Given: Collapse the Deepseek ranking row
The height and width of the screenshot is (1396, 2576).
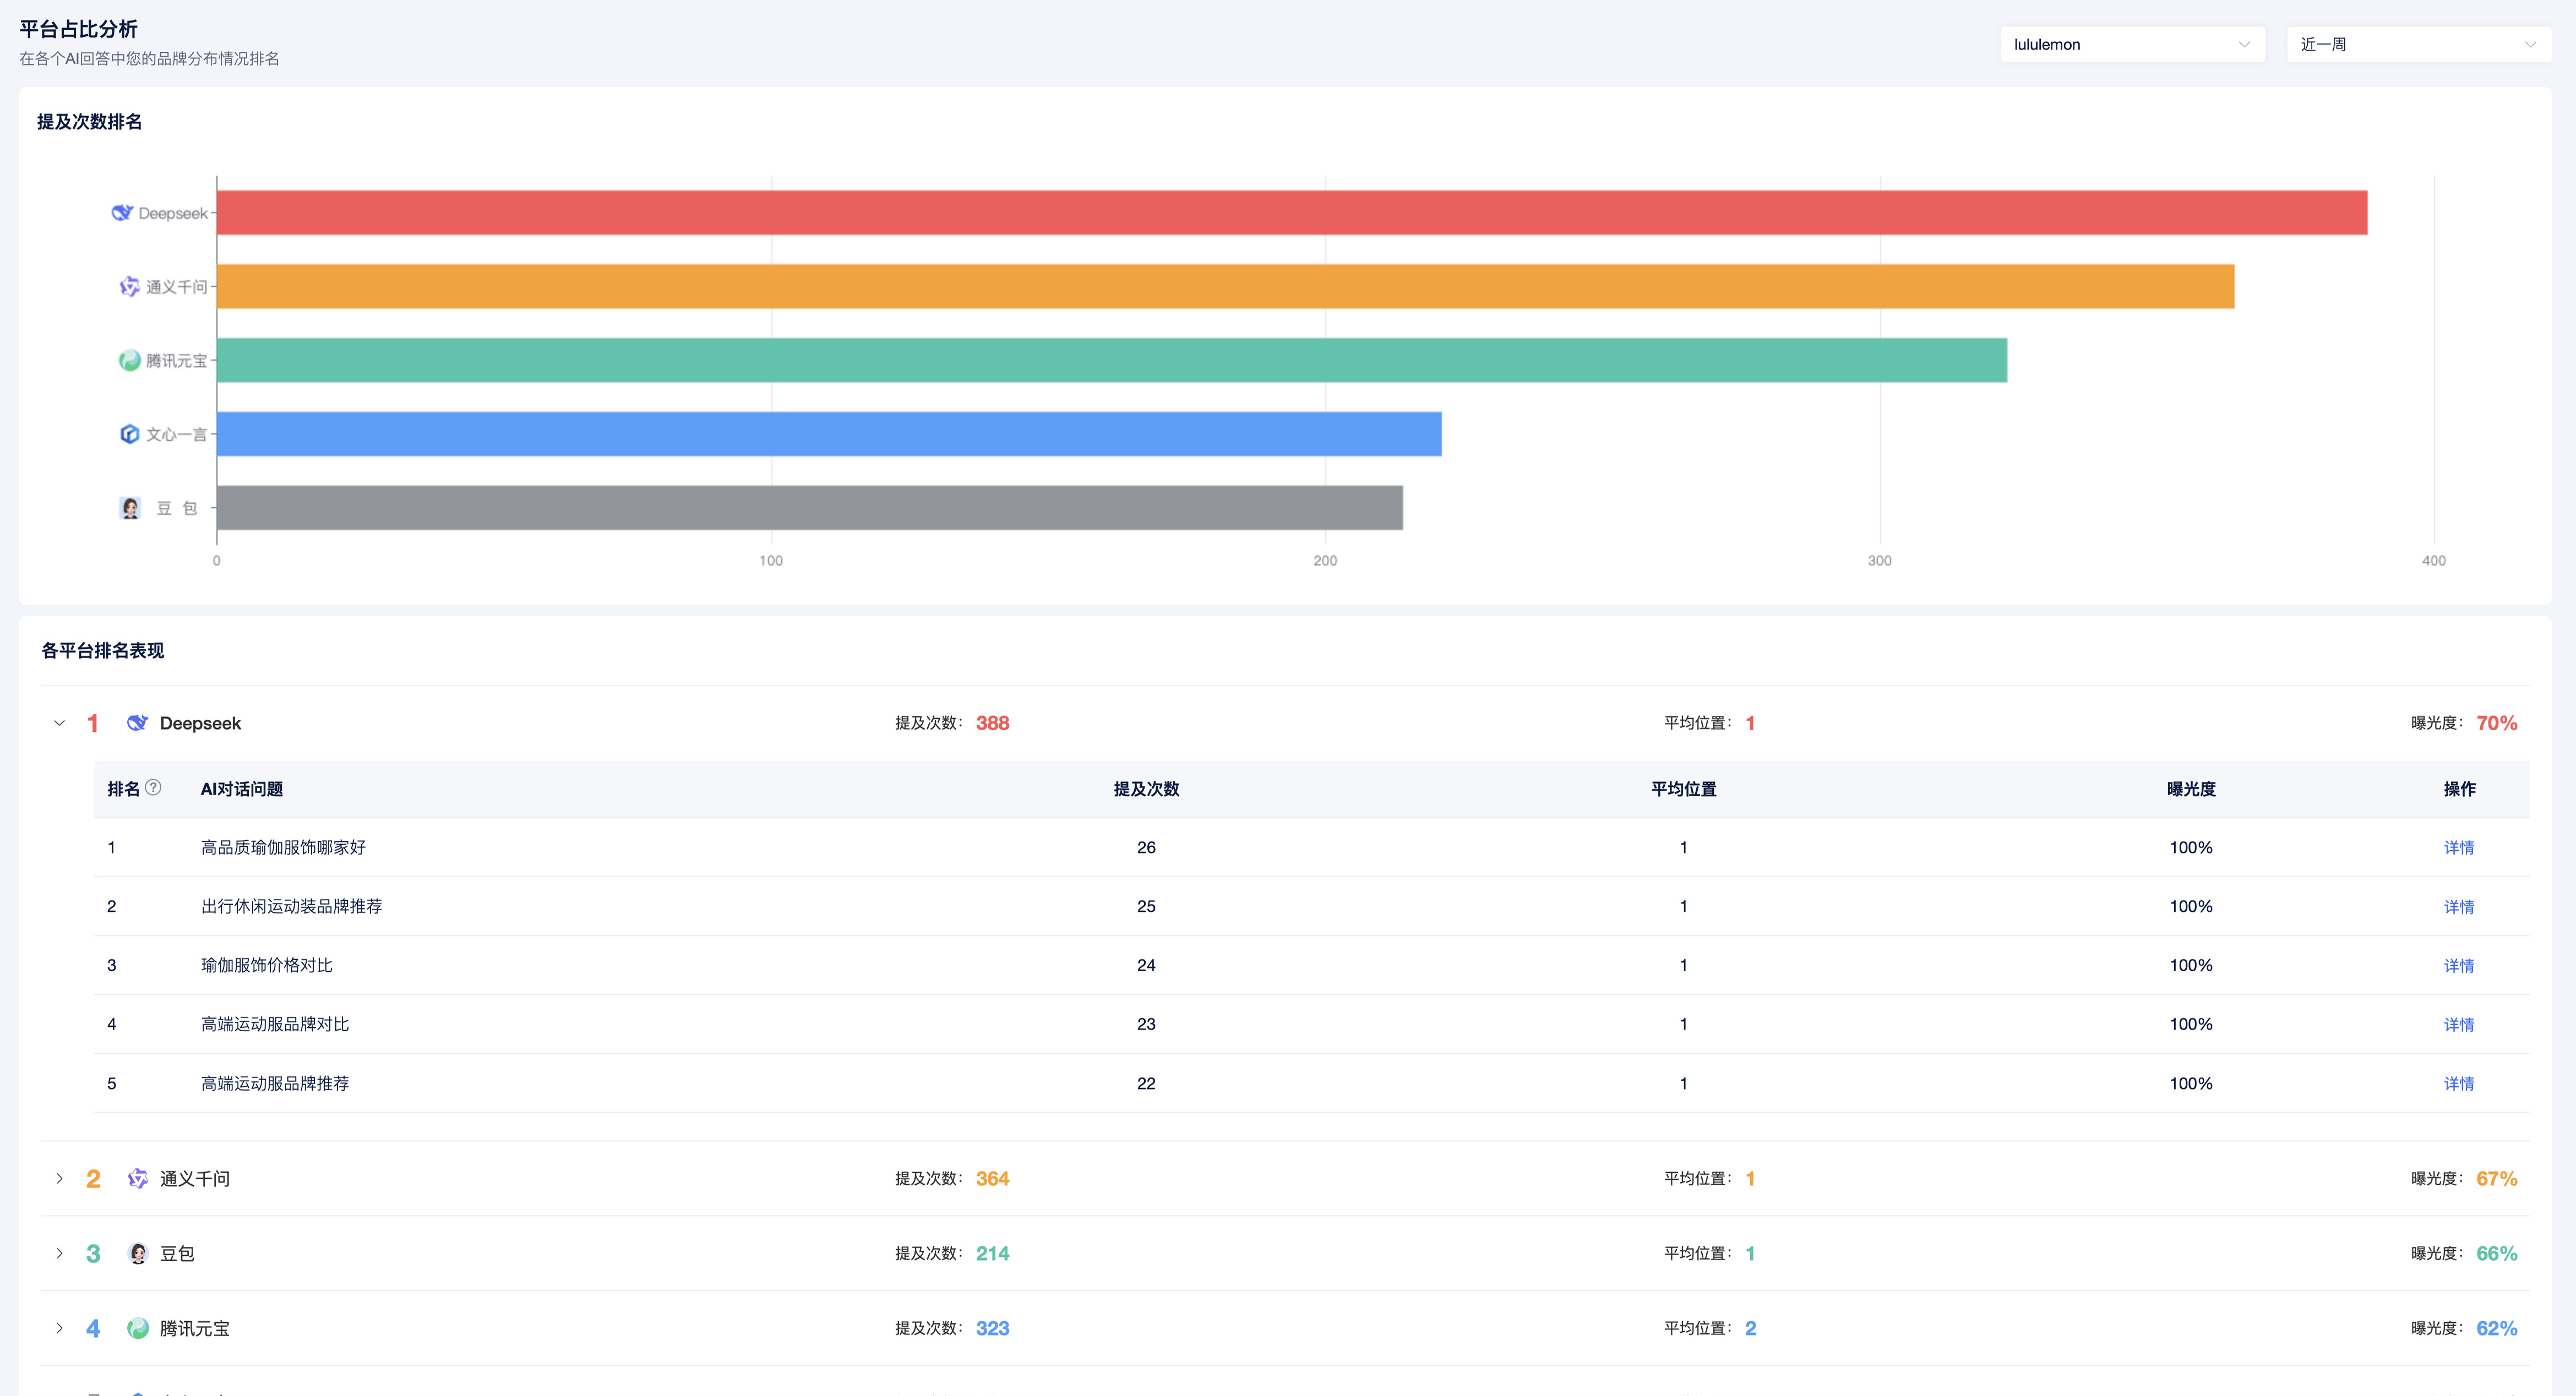Looking at the screenshot, I should click(59, 722).
